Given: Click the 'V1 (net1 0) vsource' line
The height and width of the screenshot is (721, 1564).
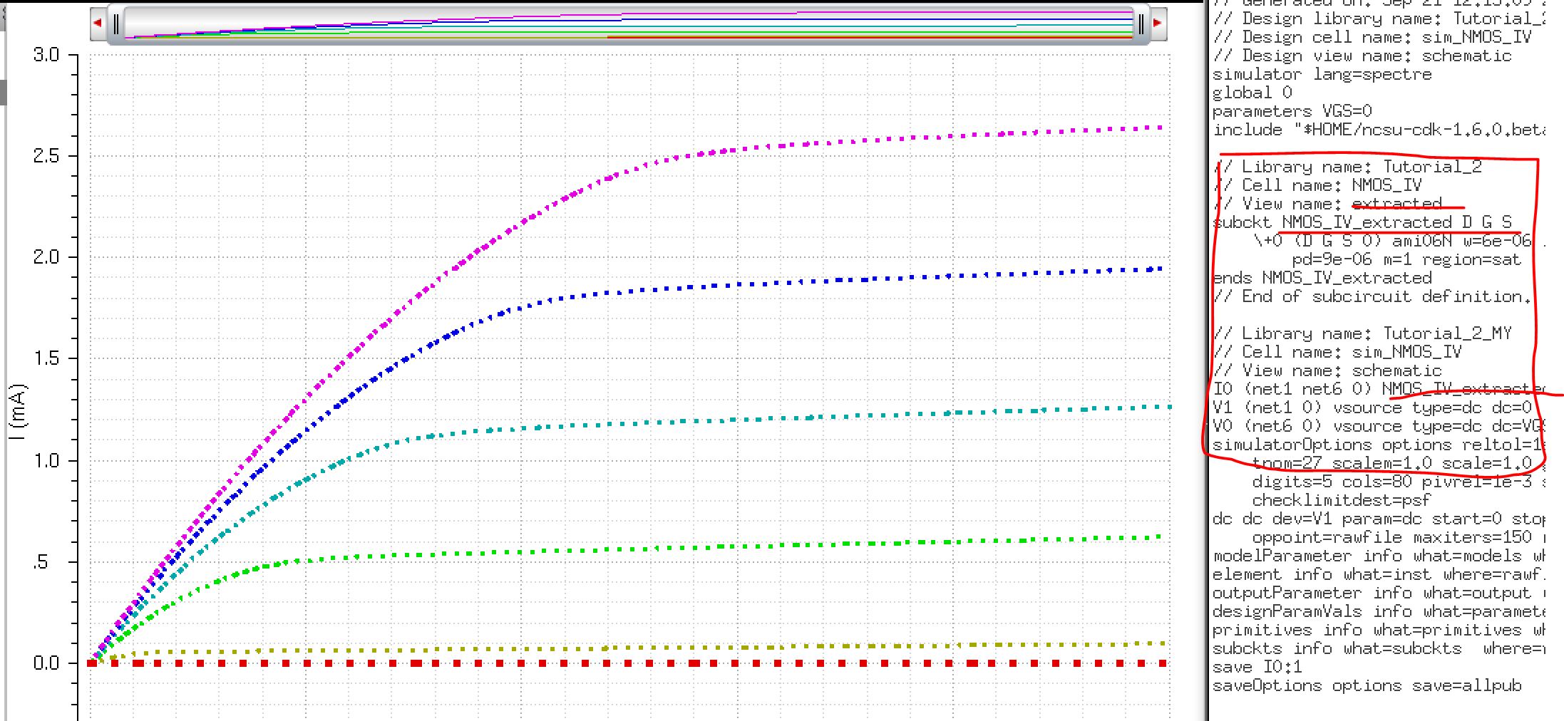Looking at the screenshot, I should coord(1372,408).
